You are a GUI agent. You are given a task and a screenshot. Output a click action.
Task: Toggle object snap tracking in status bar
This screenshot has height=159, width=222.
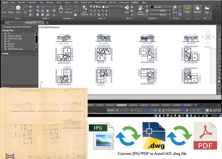(145, 110)
